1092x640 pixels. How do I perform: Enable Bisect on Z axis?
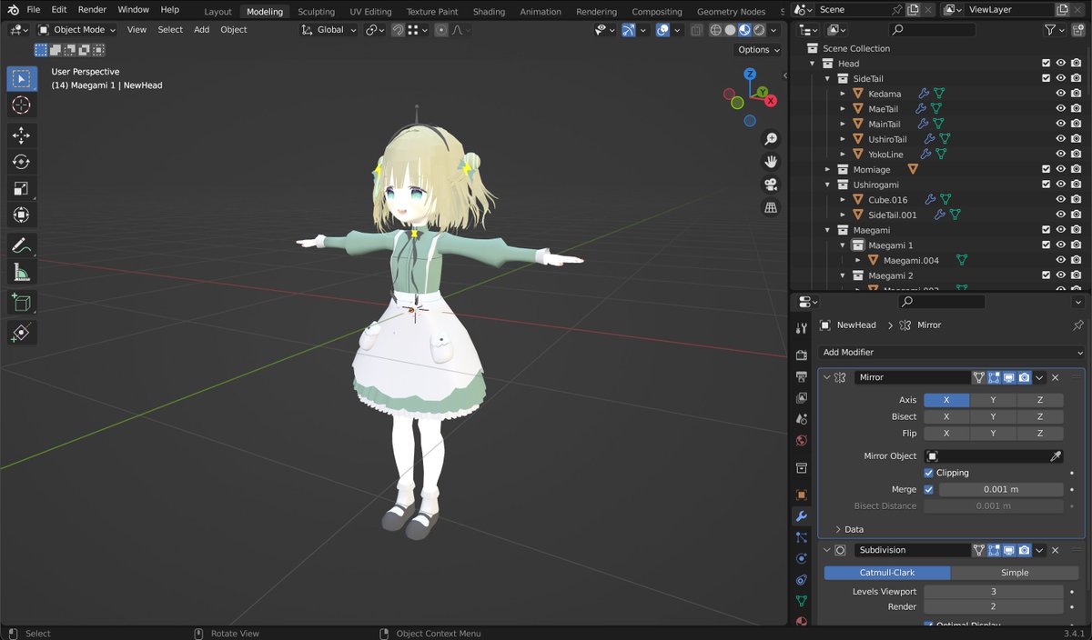click(x=1040, y=416)
